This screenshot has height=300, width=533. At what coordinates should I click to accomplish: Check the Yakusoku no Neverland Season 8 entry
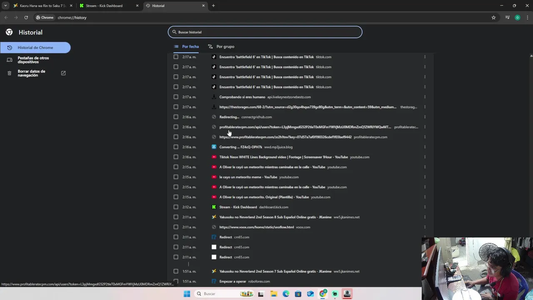(x=176, y=217)
